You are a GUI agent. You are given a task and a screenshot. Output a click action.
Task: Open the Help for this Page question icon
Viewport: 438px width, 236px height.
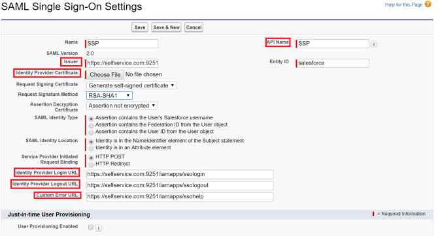tap(428, 4)
